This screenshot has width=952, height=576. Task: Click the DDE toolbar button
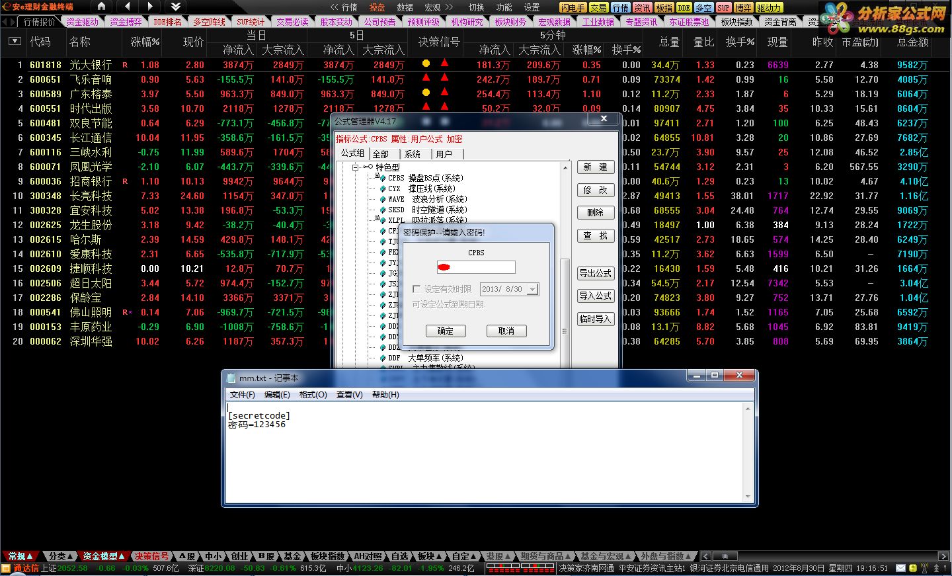point(684,7)
